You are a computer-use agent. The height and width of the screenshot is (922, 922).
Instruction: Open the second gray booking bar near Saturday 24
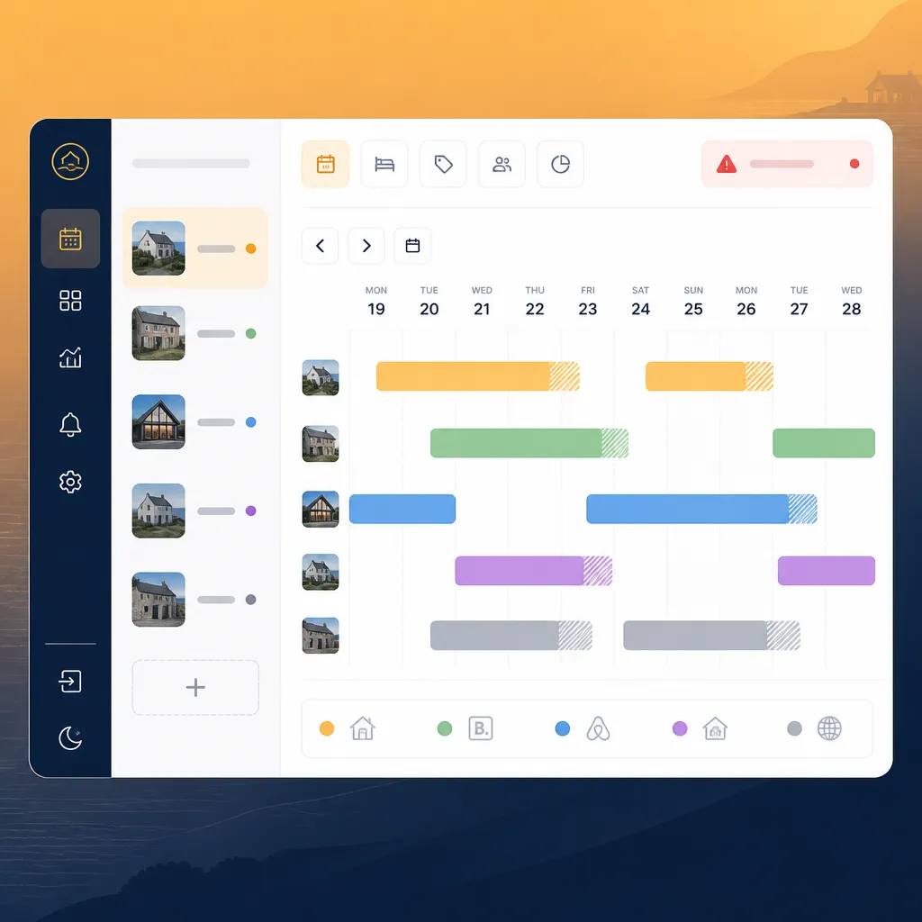click(x=711, y=635)
